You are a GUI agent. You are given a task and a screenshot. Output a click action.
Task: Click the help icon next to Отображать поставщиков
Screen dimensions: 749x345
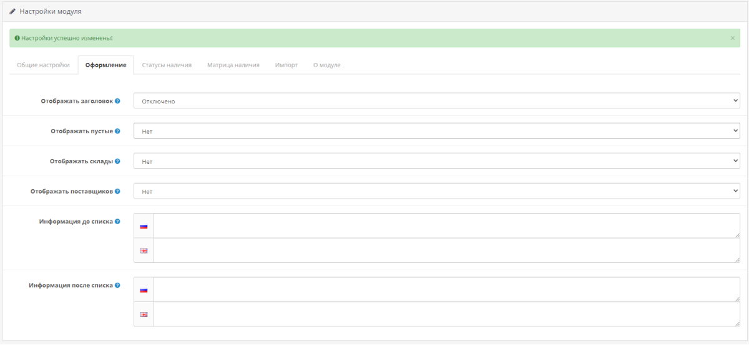tap(117, 192)
